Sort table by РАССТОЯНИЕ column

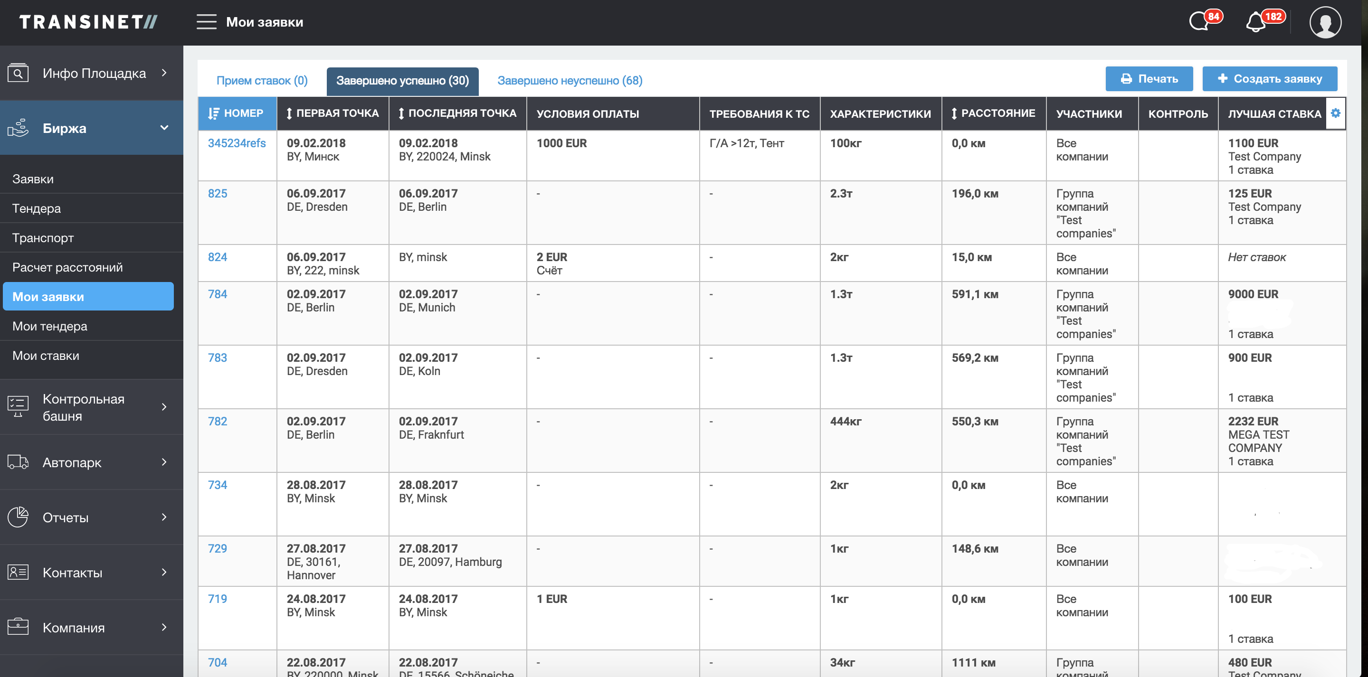point(993,113)
